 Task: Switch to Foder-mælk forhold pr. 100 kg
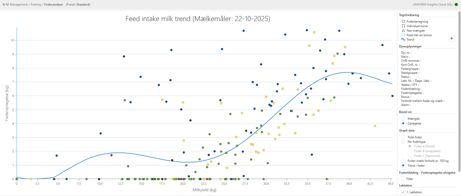[403, 161]
